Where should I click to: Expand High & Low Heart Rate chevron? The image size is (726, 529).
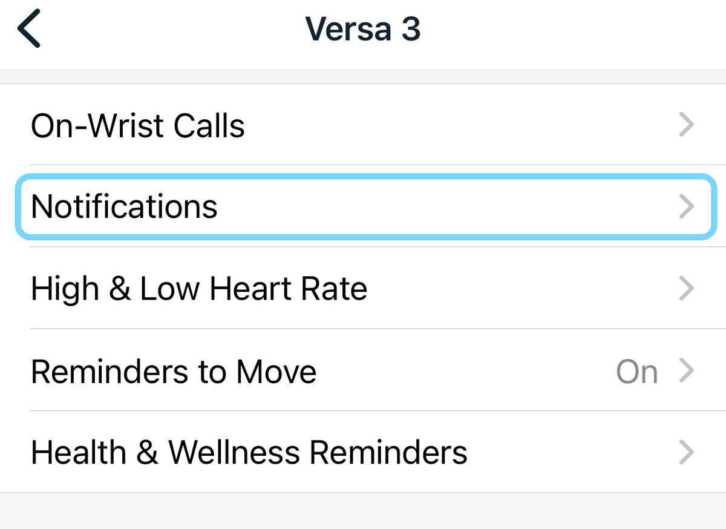click(687, 288)
